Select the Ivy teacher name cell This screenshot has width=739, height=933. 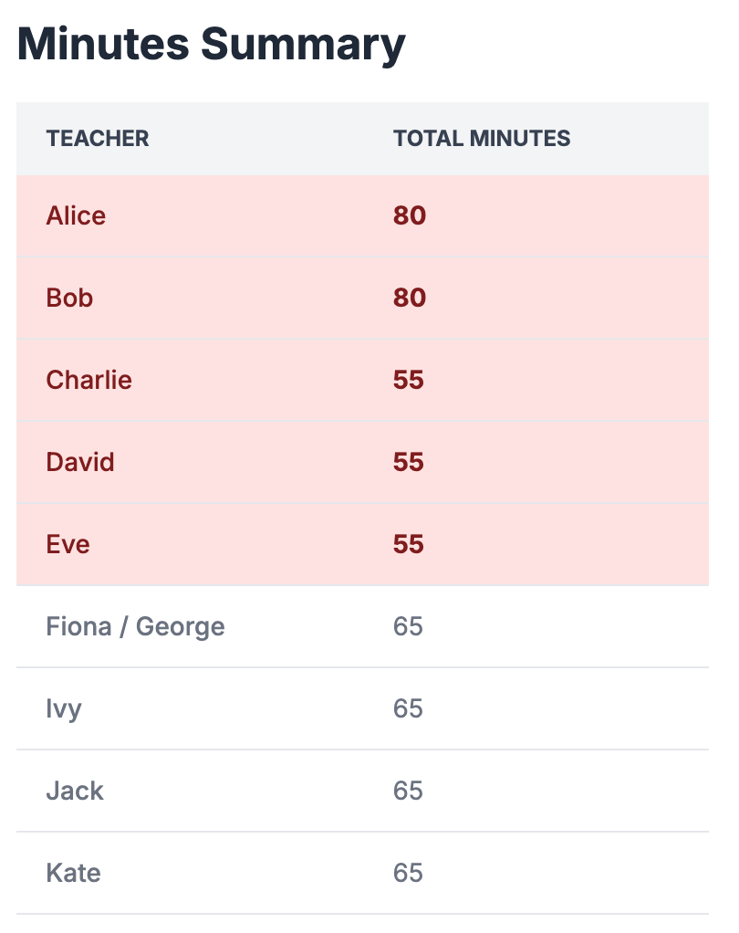tap(64, 708)
